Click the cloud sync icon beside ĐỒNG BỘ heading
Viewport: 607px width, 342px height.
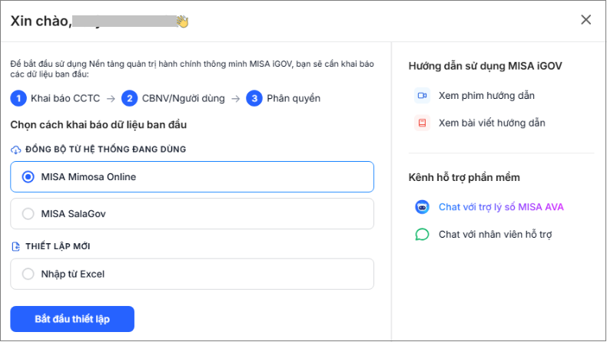click(15, 150)
